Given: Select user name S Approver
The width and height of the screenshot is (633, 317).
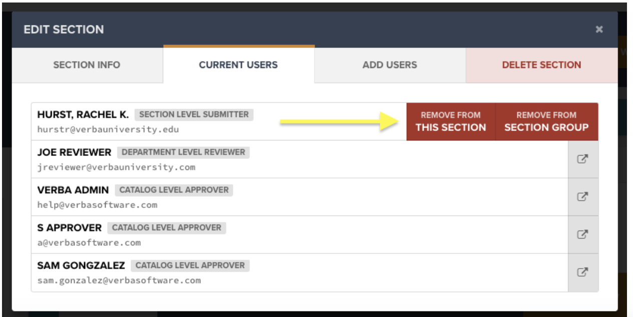Looking at the screenshot, I should tap(69, 227).
